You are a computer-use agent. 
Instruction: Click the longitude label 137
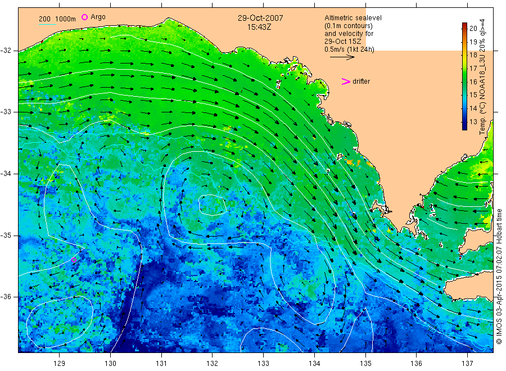click(467, 364)
